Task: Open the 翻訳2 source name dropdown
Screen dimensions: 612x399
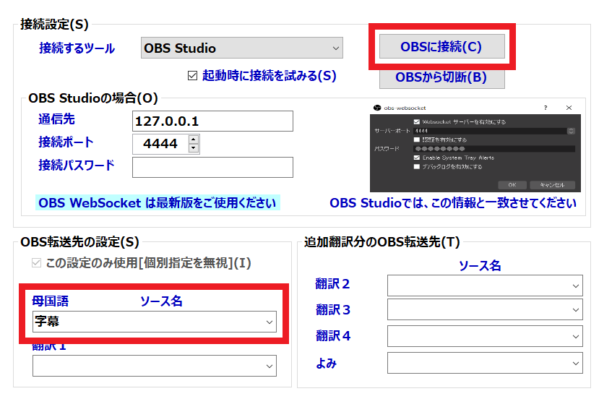Action: (x=485, y=286)
